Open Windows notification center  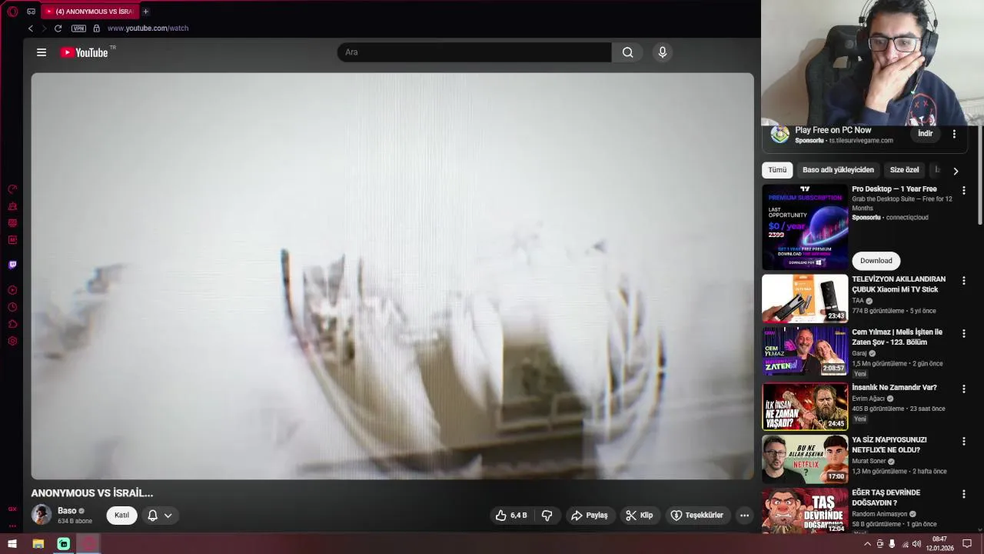click(x=967, y=544)
